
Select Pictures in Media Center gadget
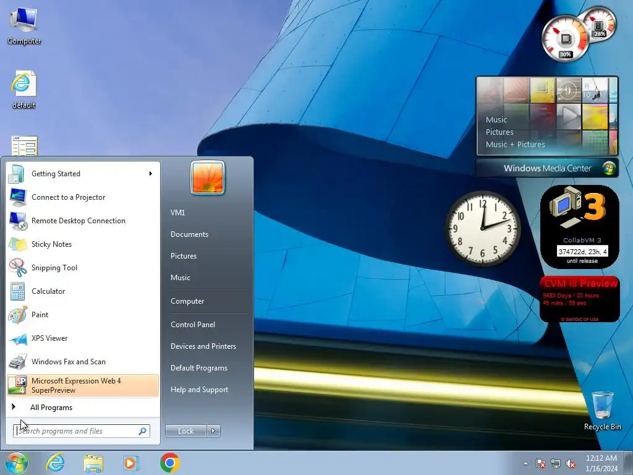pyautogui.click(x=499, y=132)
